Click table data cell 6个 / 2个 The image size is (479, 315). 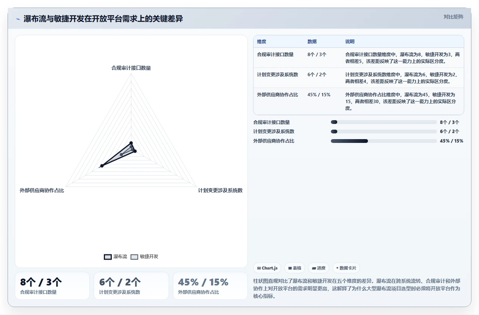click(317, 75)
